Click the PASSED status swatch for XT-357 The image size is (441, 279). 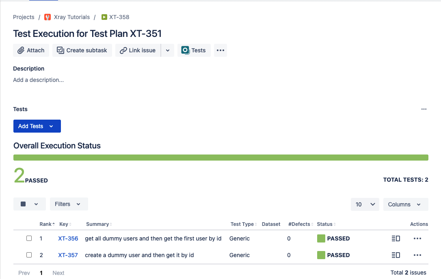[321, 255]
